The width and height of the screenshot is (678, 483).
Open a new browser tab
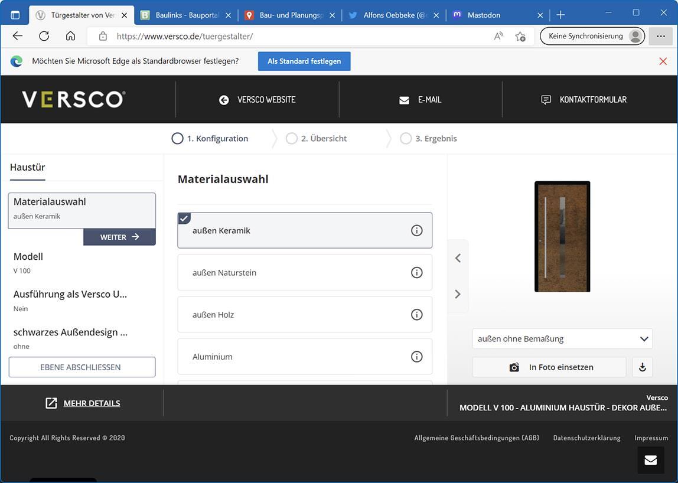(x=561, y=15)
